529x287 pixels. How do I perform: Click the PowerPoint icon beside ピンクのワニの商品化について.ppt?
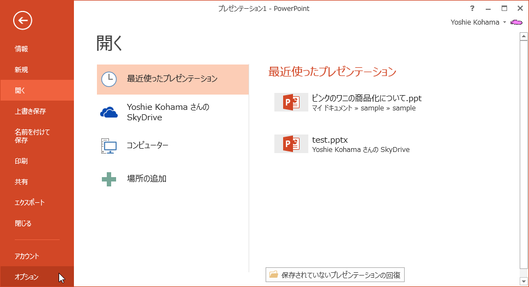(x=291, y=102)
